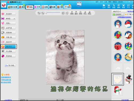Switch to the 图片处理 tab

13,7
